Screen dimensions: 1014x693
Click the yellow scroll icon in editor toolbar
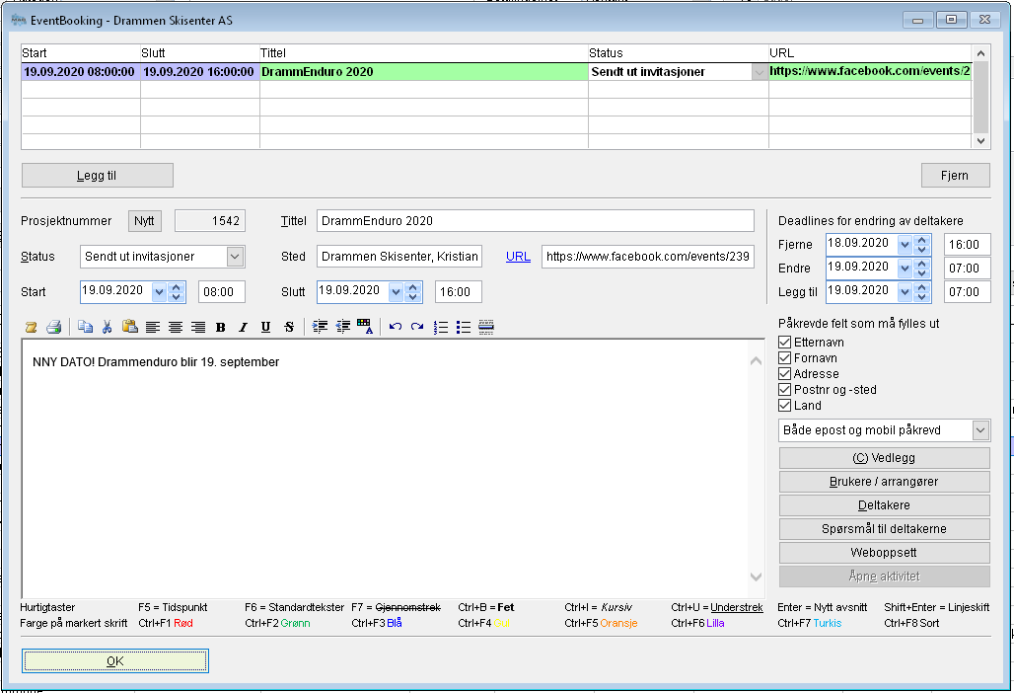click(31, 328)
